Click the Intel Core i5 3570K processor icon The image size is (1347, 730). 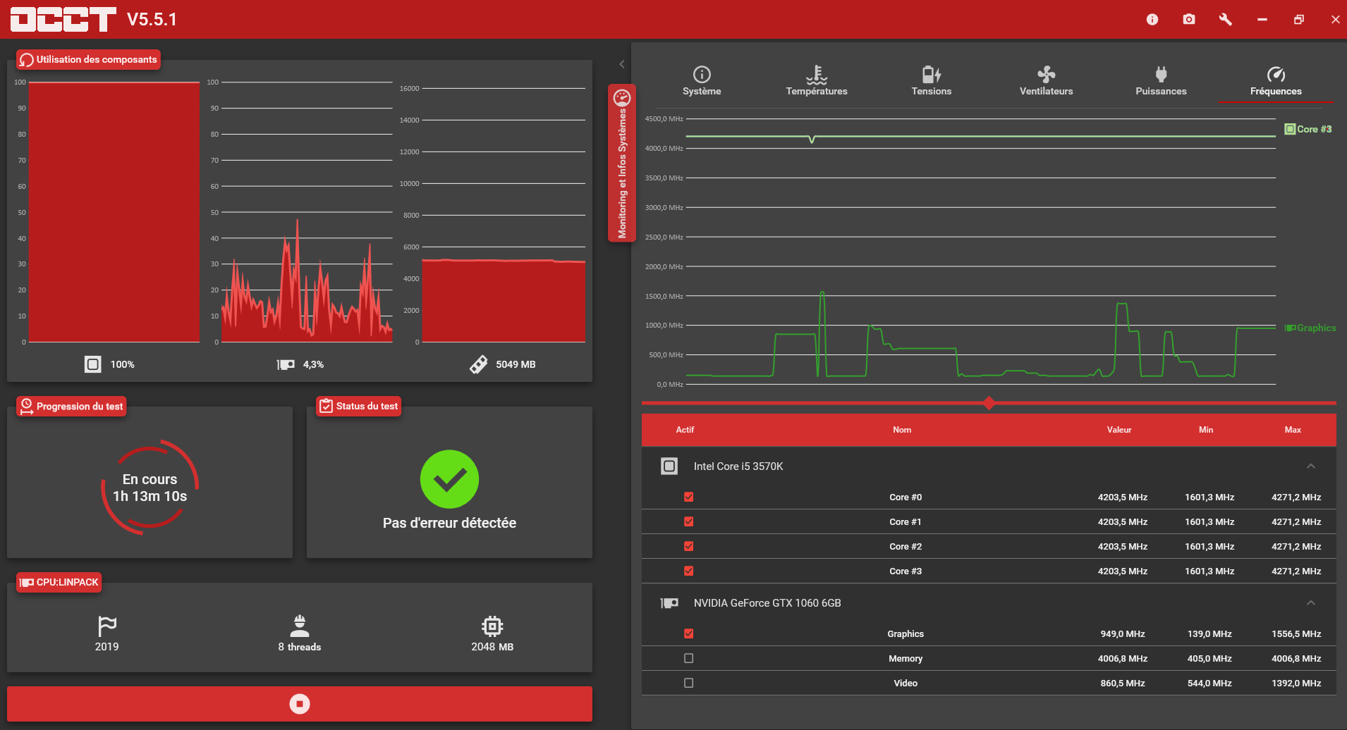669,466
